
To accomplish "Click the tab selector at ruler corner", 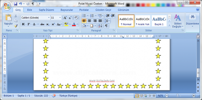I will click(5, 36).
